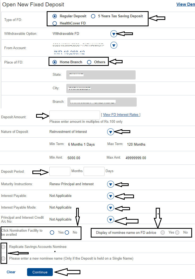The image size is (195, 279).
Task: Expand the Nature of Deposit dropdown
Action: point(110,132)
